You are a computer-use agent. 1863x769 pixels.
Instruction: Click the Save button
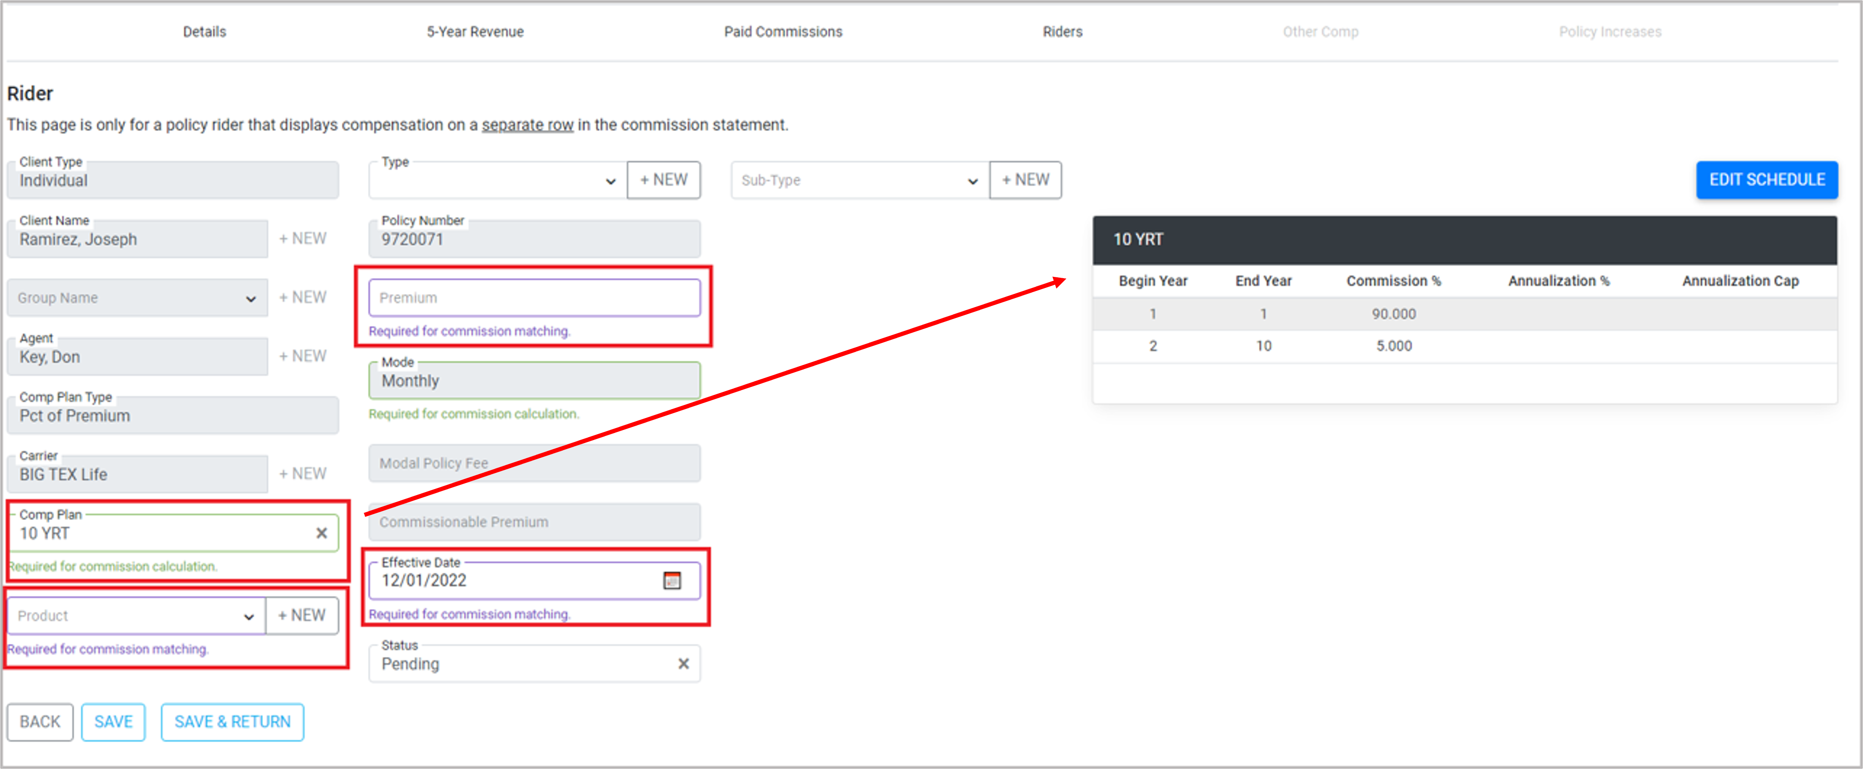pyautogui.click(x=113, y=721)
